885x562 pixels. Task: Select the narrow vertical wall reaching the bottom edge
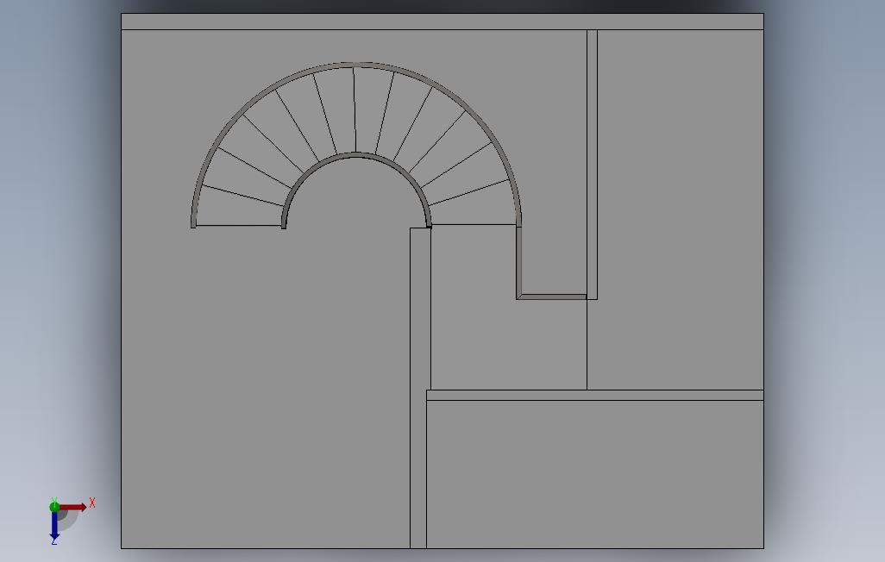tap(418, 388)
